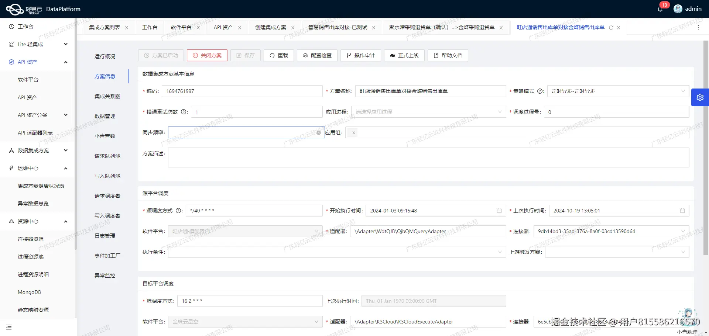Click the 错误重试次数 input field

pos(257,112)
